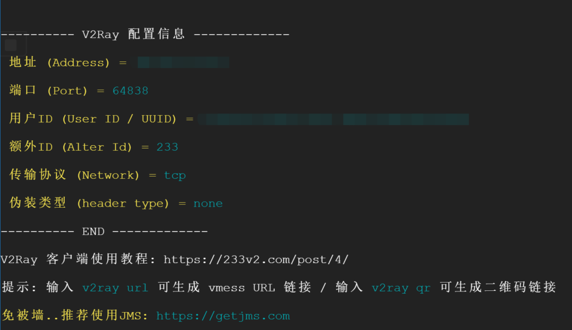Click the network value tcp

pos(175,175)
